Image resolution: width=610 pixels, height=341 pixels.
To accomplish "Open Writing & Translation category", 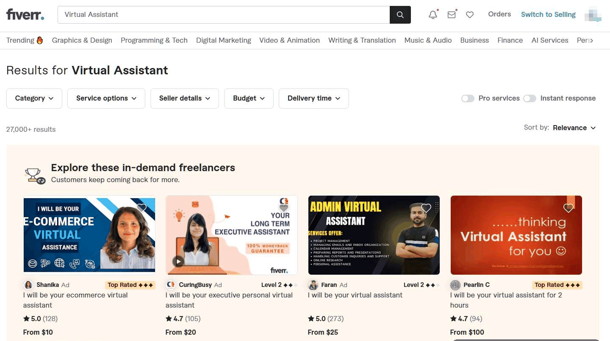I will [x=362, y=41].
